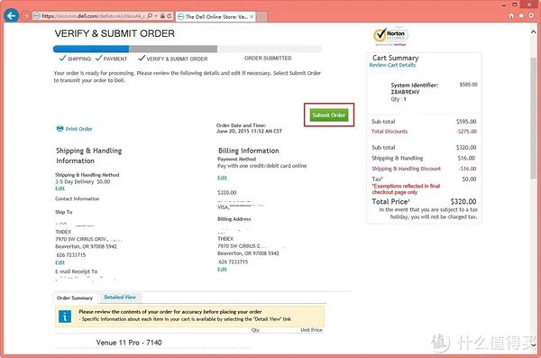Switch to the Detailed View tab

[120, 297]
